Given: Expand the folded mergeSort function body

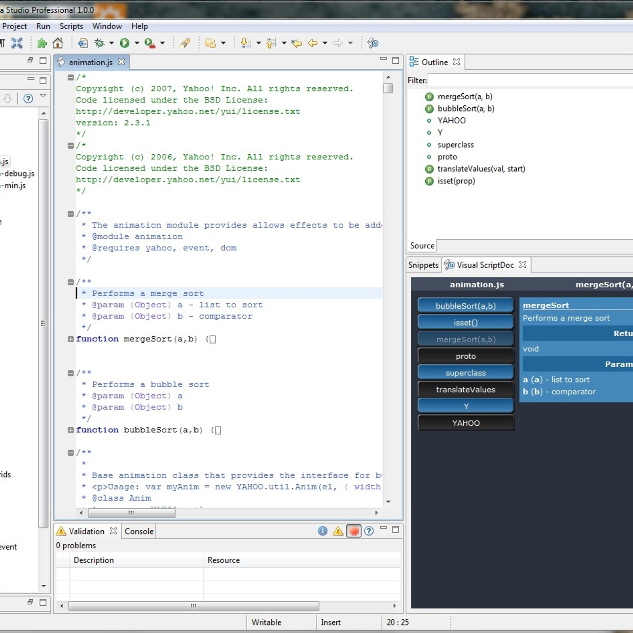Looking at the screenshot, I should click(x=70, y=339).
